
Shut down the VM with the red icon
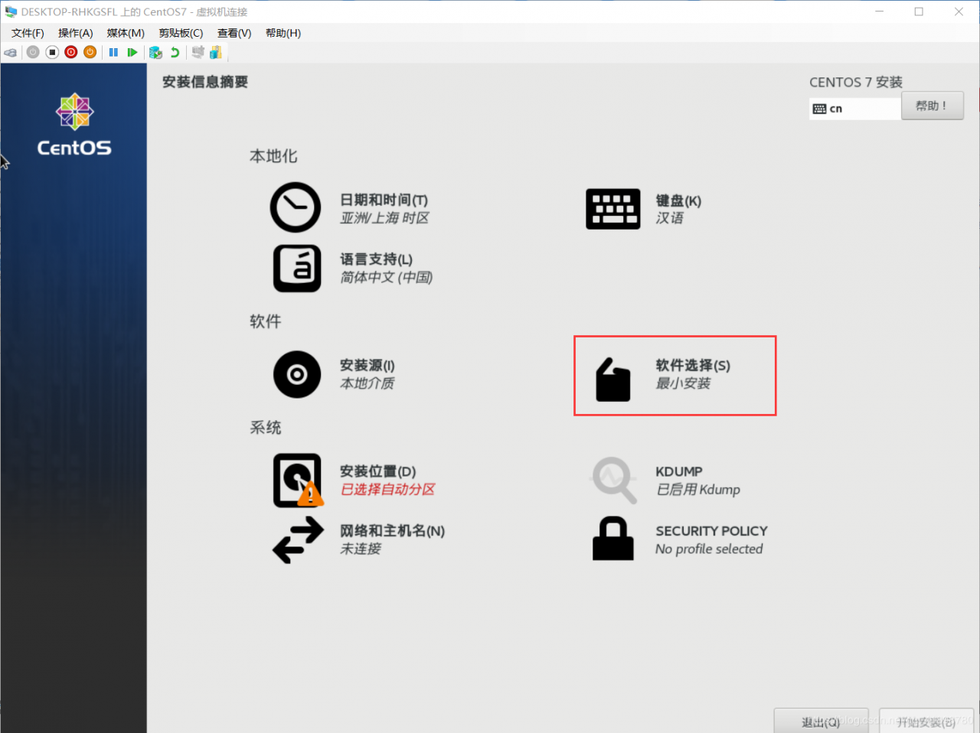pos(71,52)
